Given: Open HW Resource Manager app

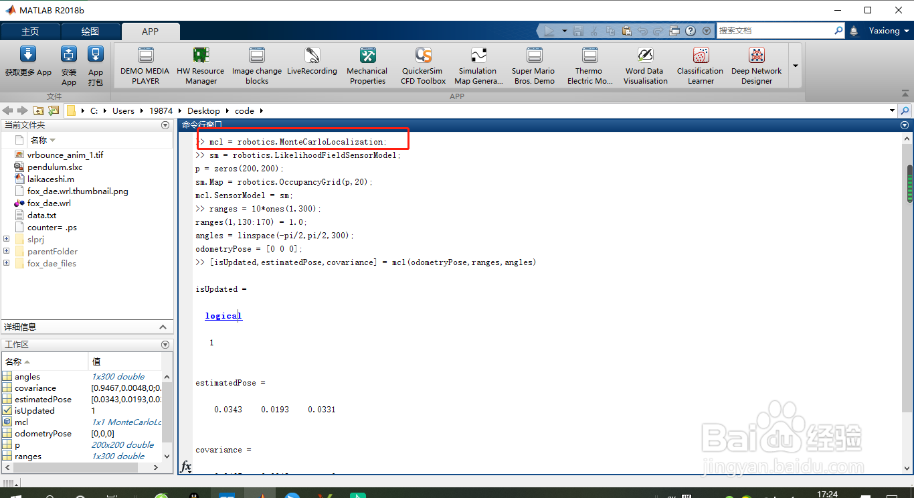Looking at the screenshot, I should tap(201, 66).
